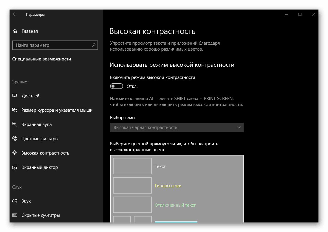Click the Зрение section label
Viewport: 328px width, 232px height.
(x=19, y=82)
